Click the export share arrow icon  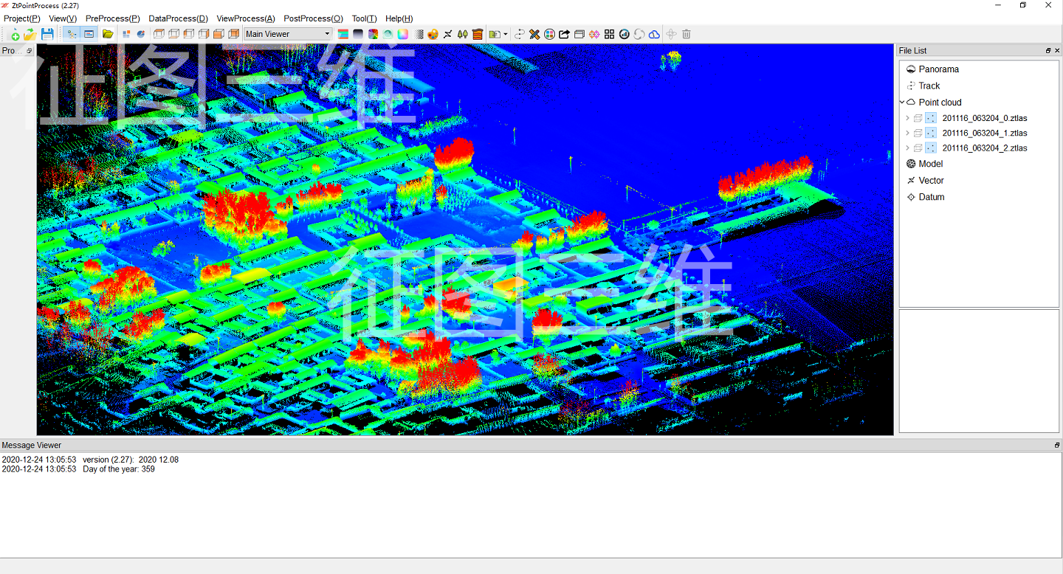tap(564, 34)
